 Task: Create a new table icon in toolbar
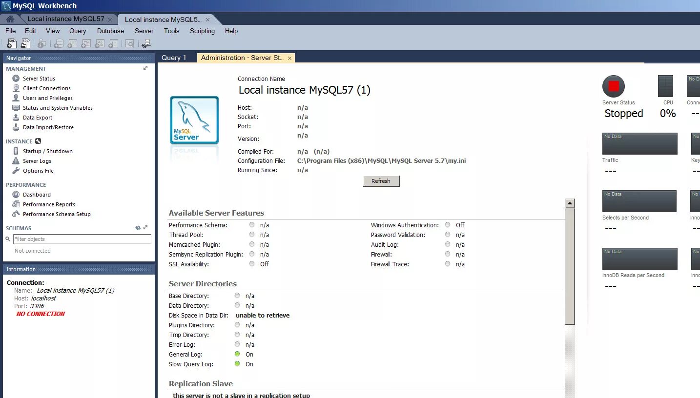pyautogui.click(x=72, y=44)
